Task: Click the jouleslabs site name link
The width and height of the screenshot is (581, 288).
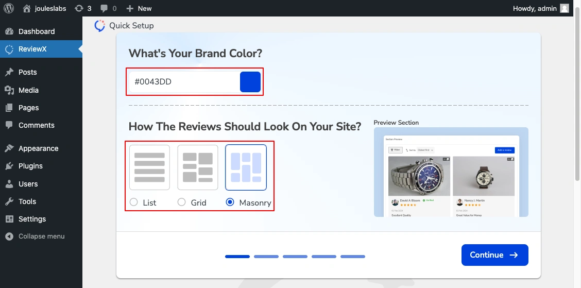Action: tap(50, 8)
